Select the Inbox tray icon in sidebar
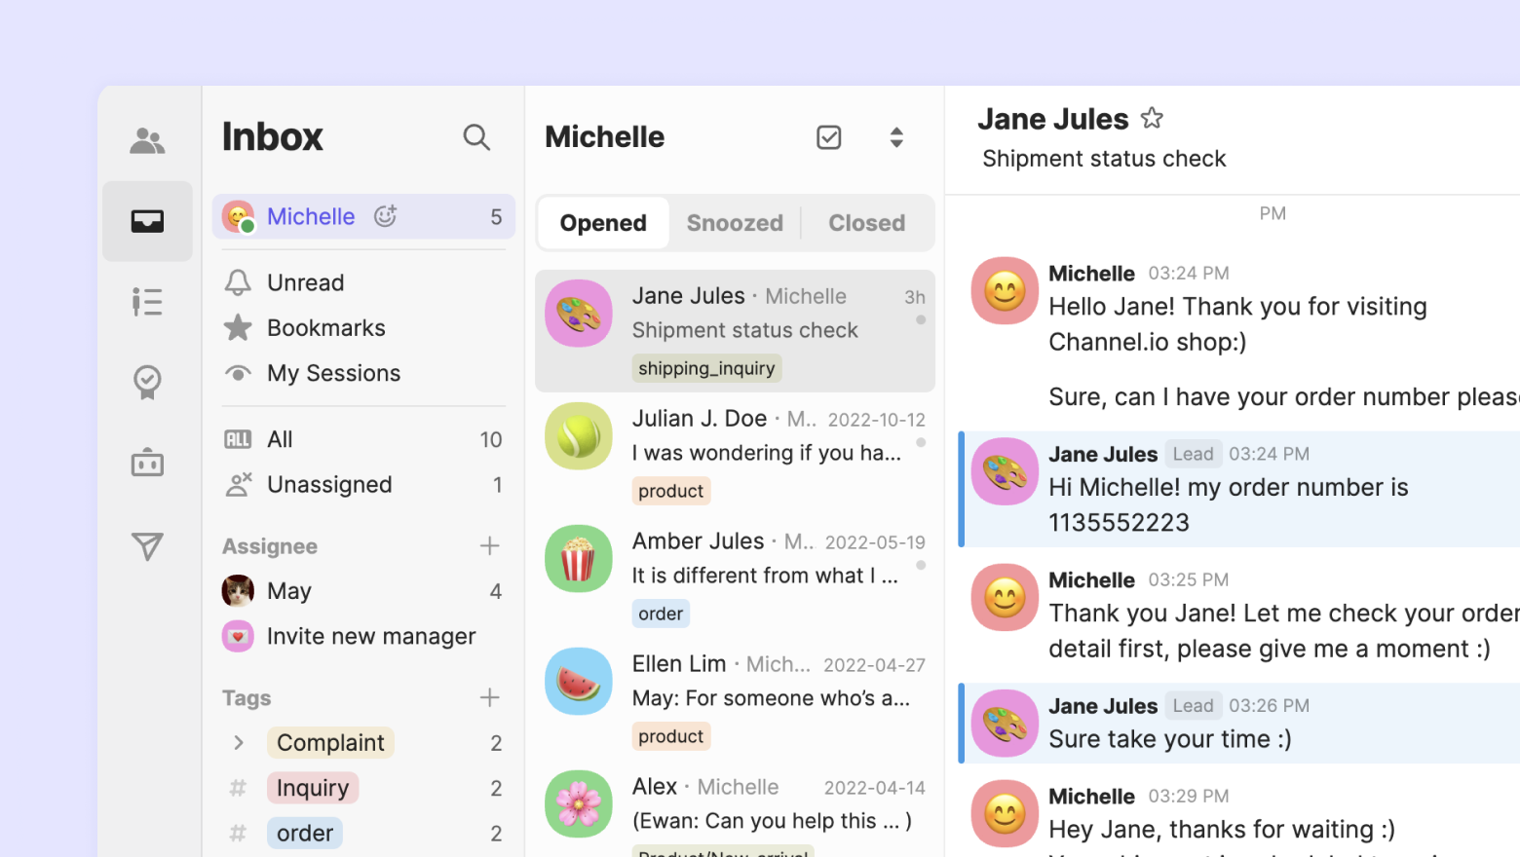Viewport: 1520px width, 857px height. click(147, 221)
